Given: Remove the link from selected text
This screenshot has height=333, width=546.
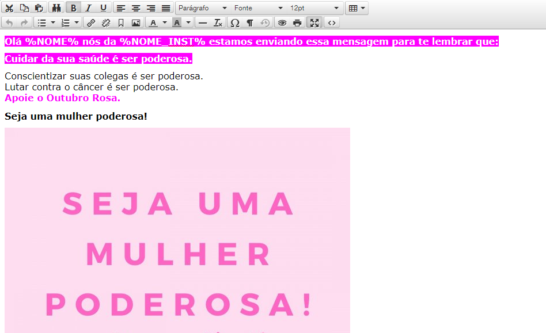Looking at the screenshot, I should pyautogui.click(x=106, y=22).
